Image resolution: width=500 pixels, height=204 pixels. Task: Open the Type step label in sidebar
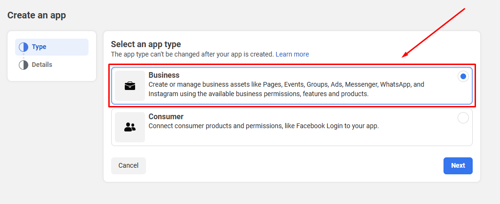pos(39,47)
